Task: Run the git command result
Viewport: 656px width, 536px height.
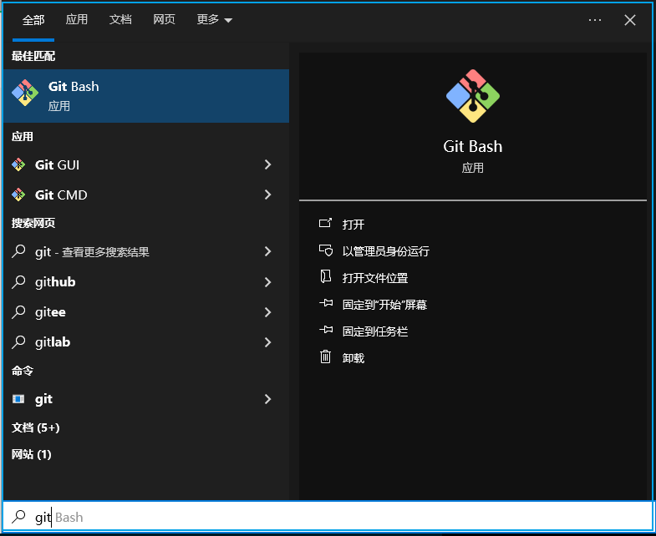Action: (x=44, y=399)
